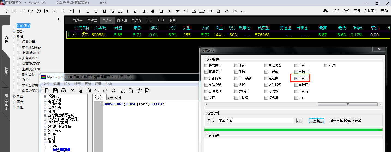
Task: Expand the 趋势分析 tree node
Action: [x=45, y=100]
